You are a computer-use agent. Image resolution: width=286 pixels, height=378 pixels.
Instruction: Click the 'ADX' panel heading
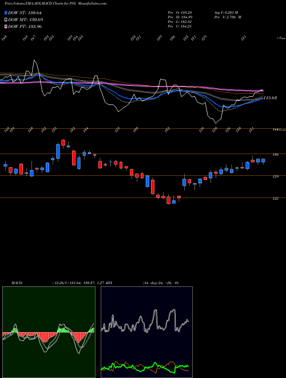click(109, 283)
